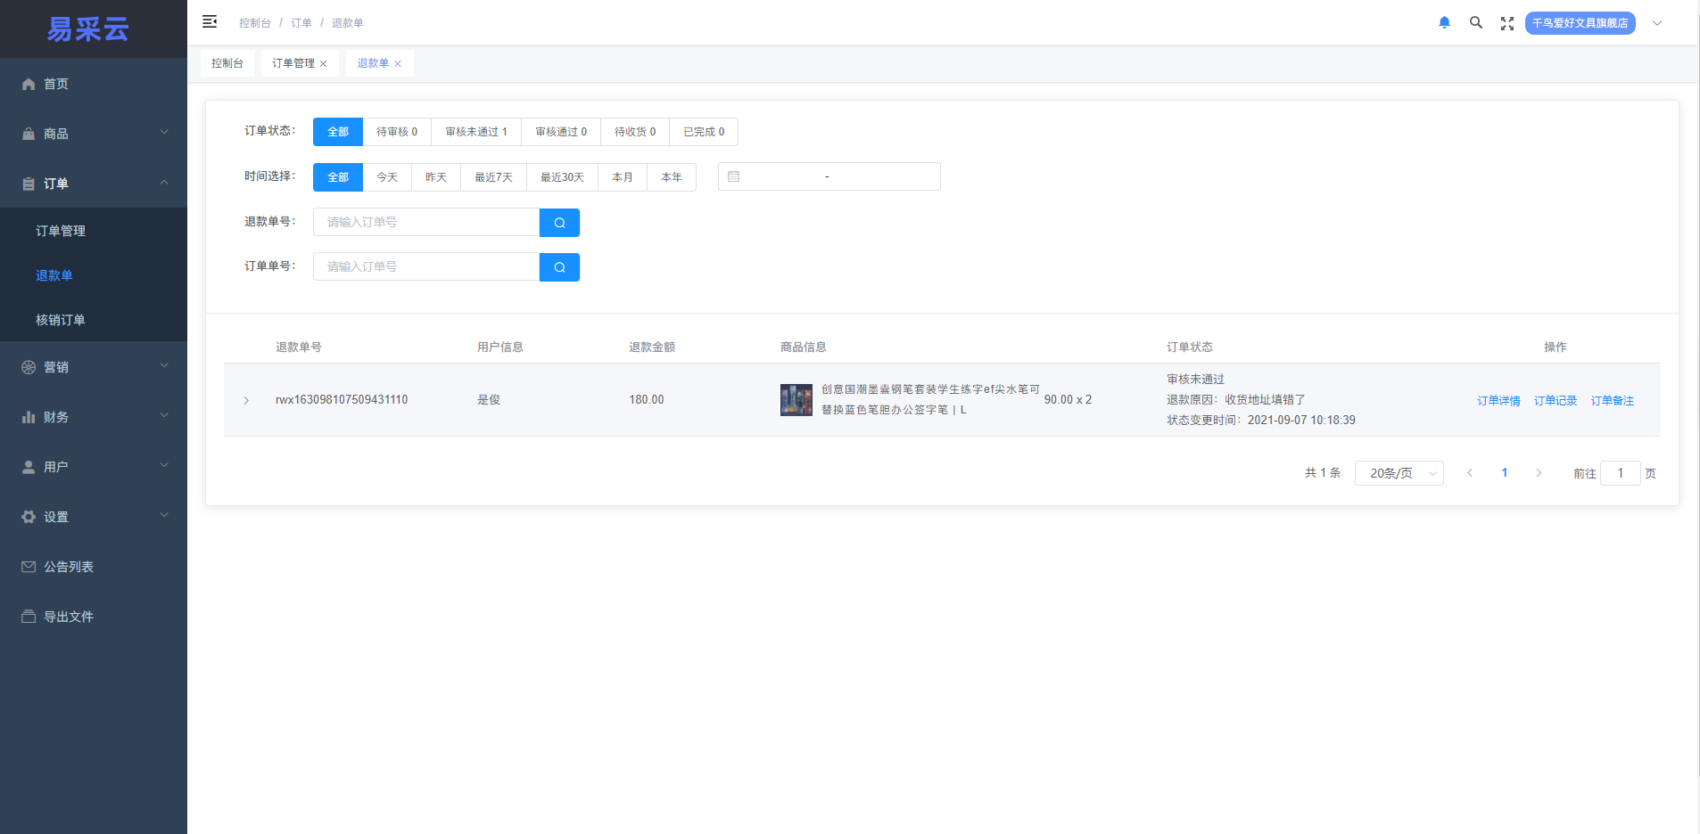Collapse the sidebar with hamburger icon
Image resolution: width=1700 pixels, height=834 pixels.
click(x=210, y=22)
